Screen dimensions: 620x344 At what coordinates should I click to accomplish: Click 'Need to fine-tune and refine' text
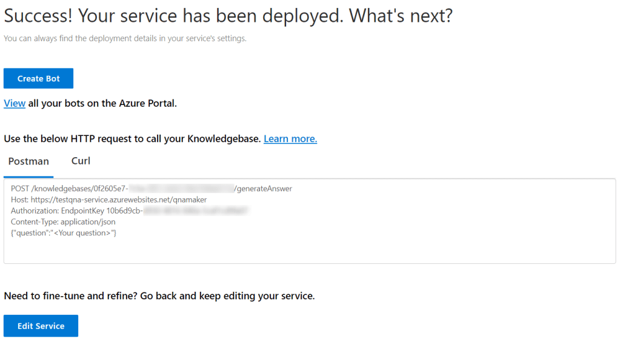pyautogui.click(x=159, y=296)
